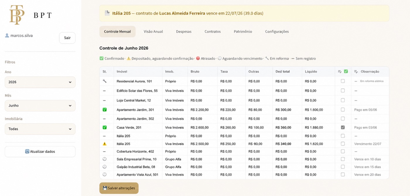410x196 pixels.
Task: Tick confirm checkbox for Sala Empresarial Prime, 10
Action: click(343, 159)
